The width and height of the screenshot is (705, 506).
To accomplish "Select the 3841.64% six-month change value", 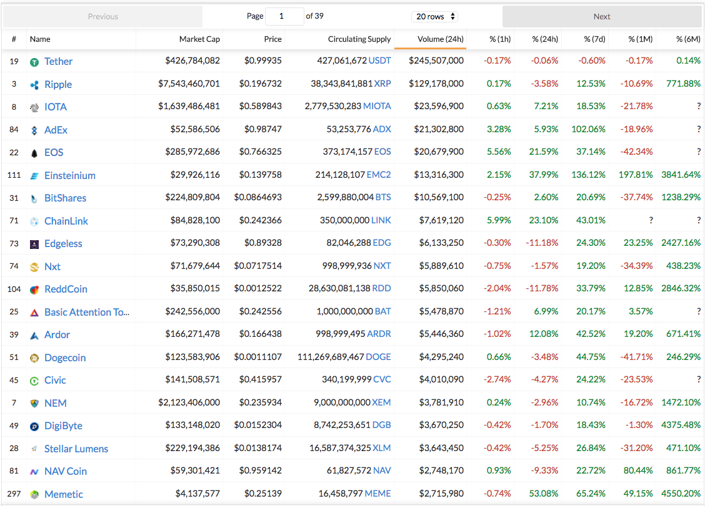I will [681, 175].
